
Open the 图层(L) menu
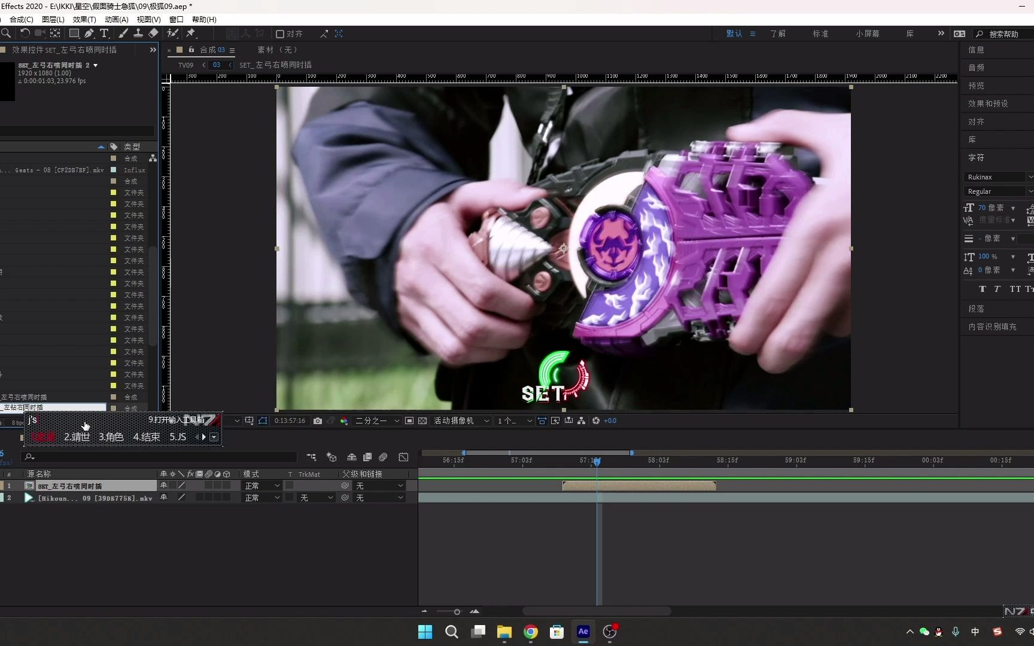click(x=53, y=19)
